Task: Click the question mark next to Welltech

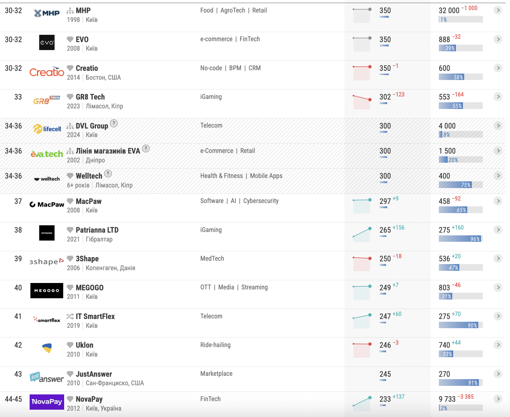Action: pyautogui.click(x=108, y=174)
